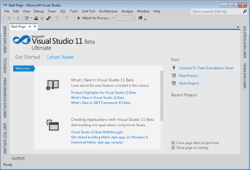Click the Redo toolbar icon

point(67,18)
